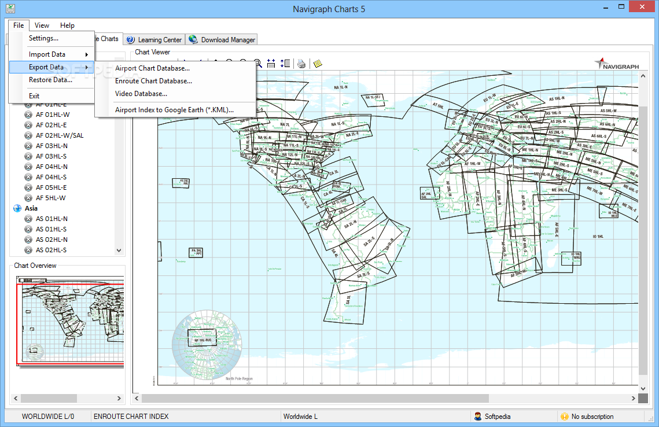Viewport: 659px width, 427px height.
Task: Click the WORLDWIDE L/0 status text
Action: point(48,417)
